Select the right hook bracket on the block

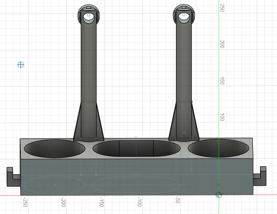[x=259, y=176]
